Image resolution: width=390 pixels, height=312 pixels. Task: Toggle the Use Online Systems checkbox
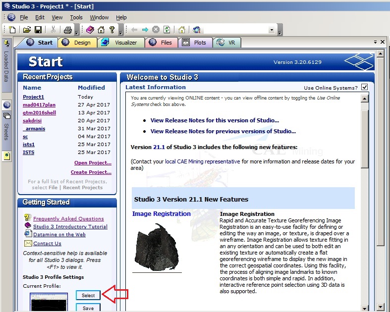coord(364,87)
